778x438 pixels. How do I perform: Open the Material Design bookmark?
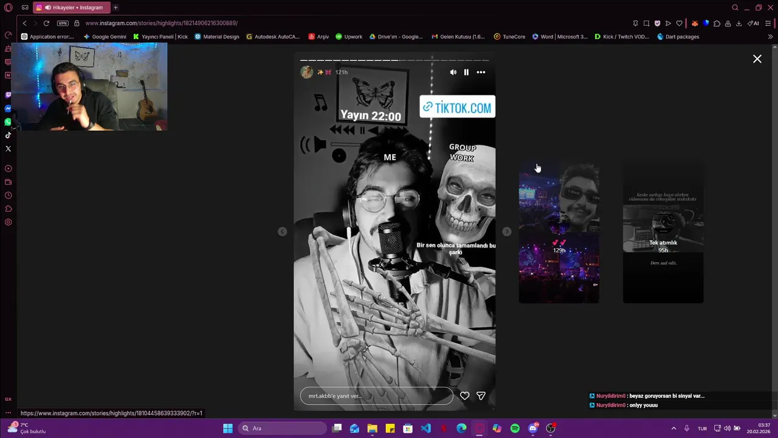(217, 36)
